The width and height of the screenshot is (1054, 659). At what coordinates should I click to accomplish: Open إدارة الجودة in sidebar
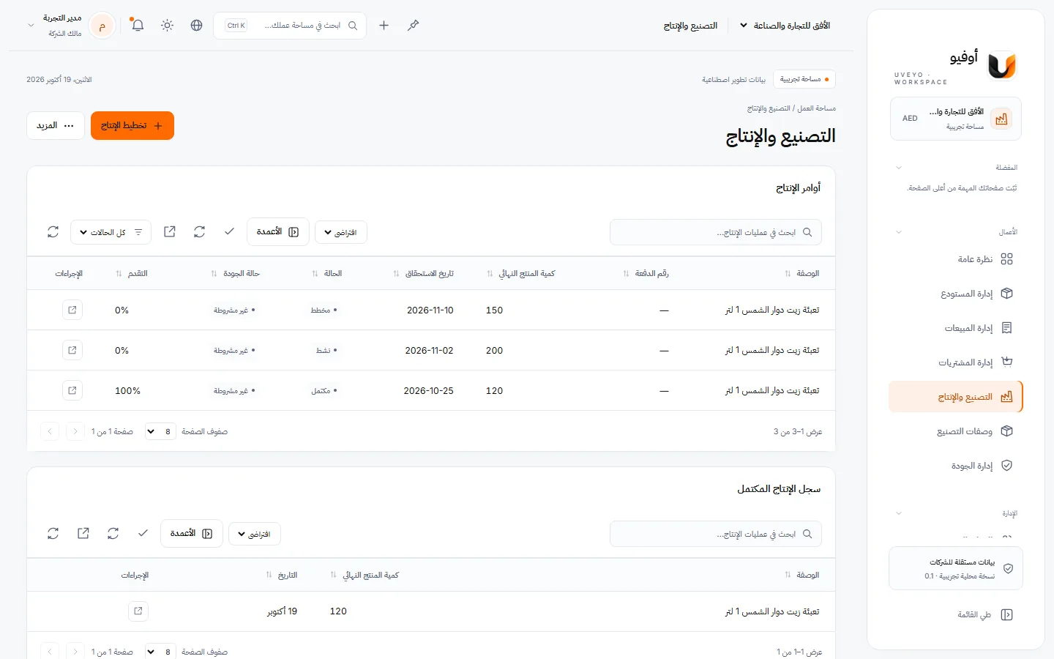(956, 466)
